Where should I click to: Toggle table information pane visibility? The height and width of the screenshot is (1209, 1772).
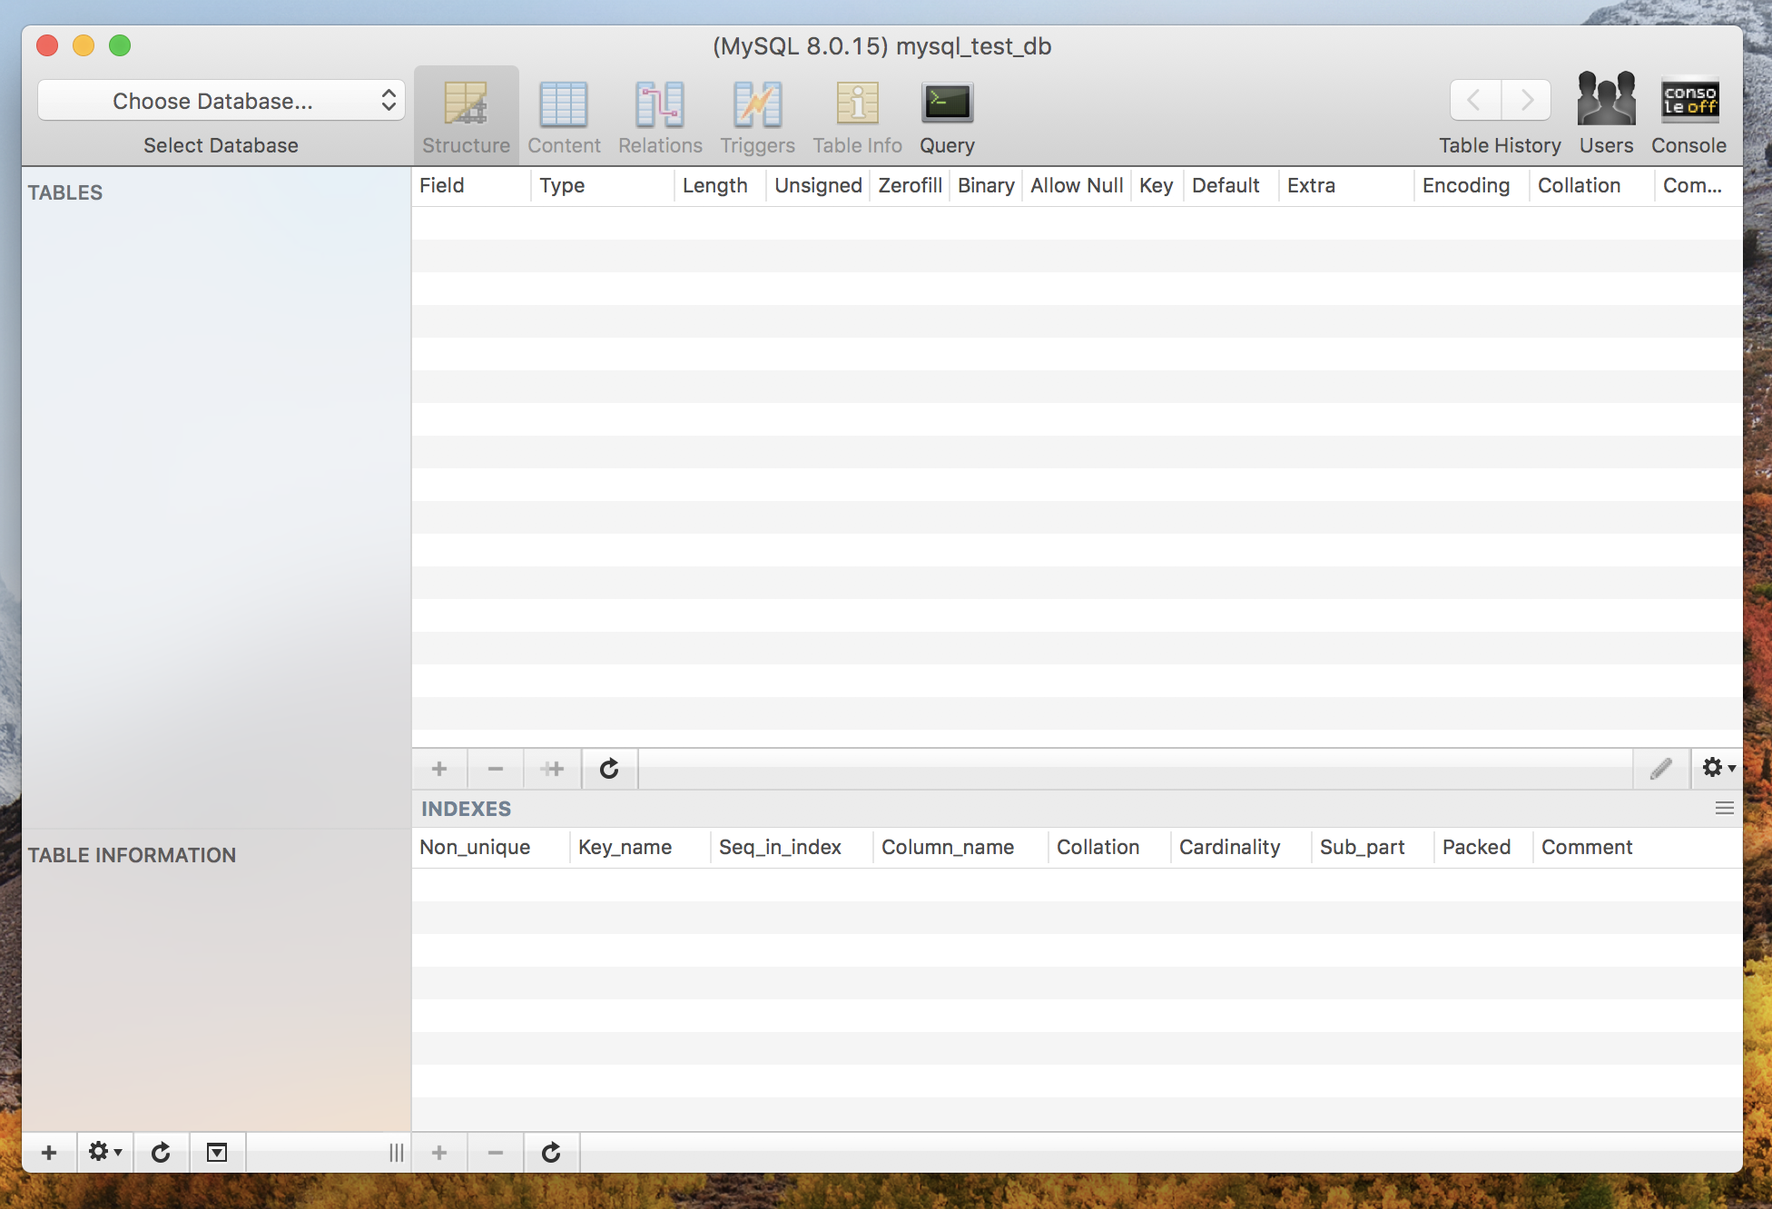[x=216, y=1152]
